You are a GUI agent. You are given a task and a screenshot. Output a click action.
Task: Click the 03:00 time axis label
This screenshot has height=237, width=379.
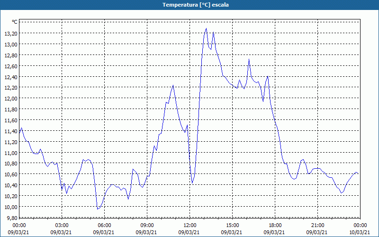click(62, 226)
